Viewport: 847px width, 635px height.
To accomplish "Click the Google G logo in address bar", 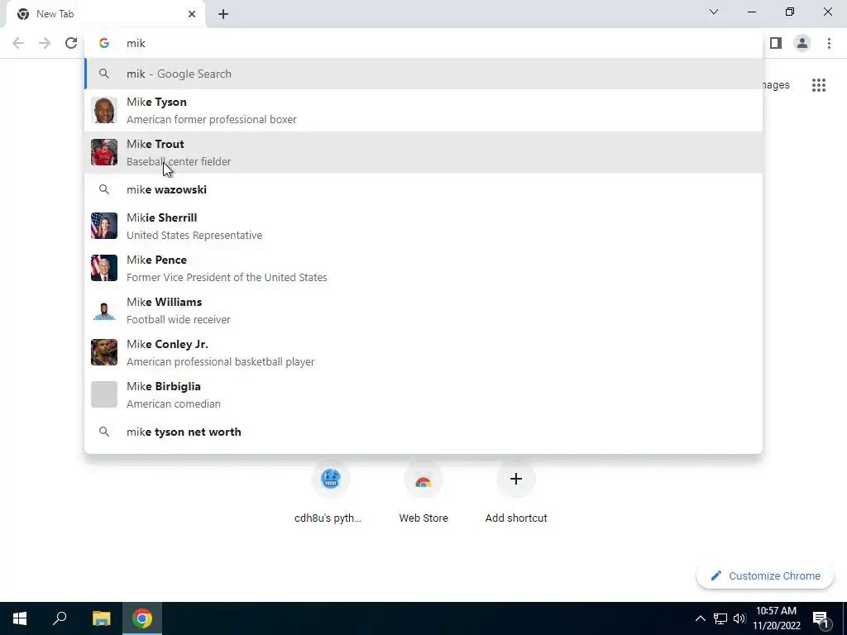I will pyautogui.click(x=103, y=43).
